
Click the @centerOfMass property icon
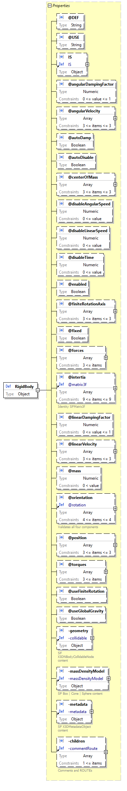[x=62, y=177]
